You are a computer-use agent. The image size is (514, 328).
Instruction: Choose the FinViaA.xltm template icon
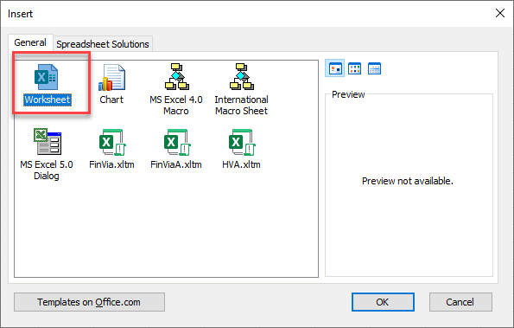177,142
